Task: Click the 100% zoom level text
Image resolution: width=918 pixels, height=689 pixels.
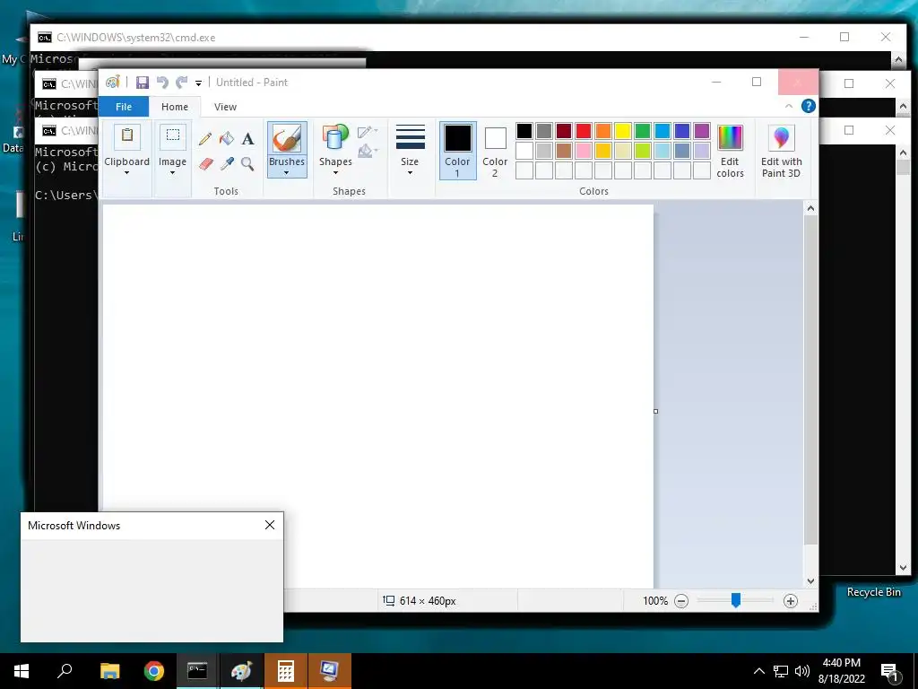Action: coord(655,600)
